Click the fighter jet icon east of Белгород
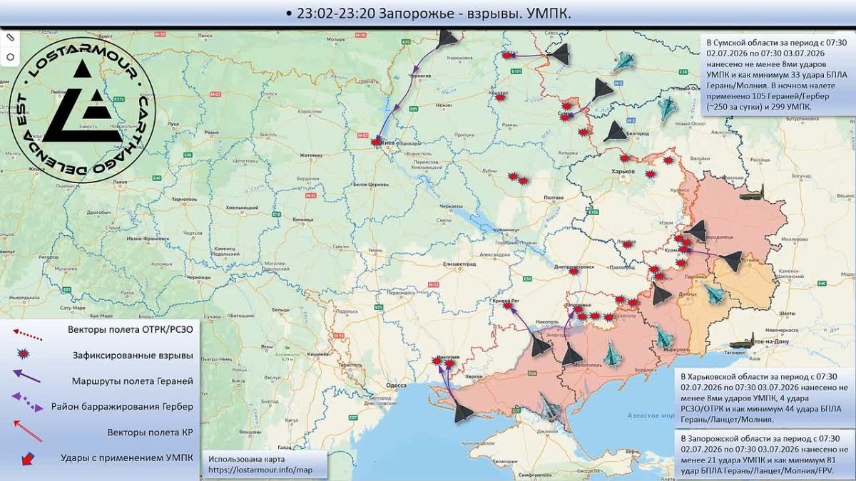 pos(666,108)
